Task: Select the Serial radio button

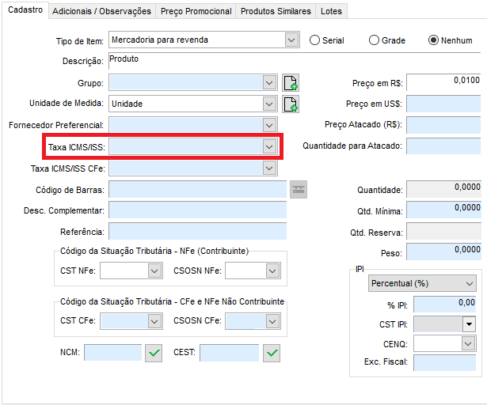Action: pyautogui.click(x=314, y=40)
